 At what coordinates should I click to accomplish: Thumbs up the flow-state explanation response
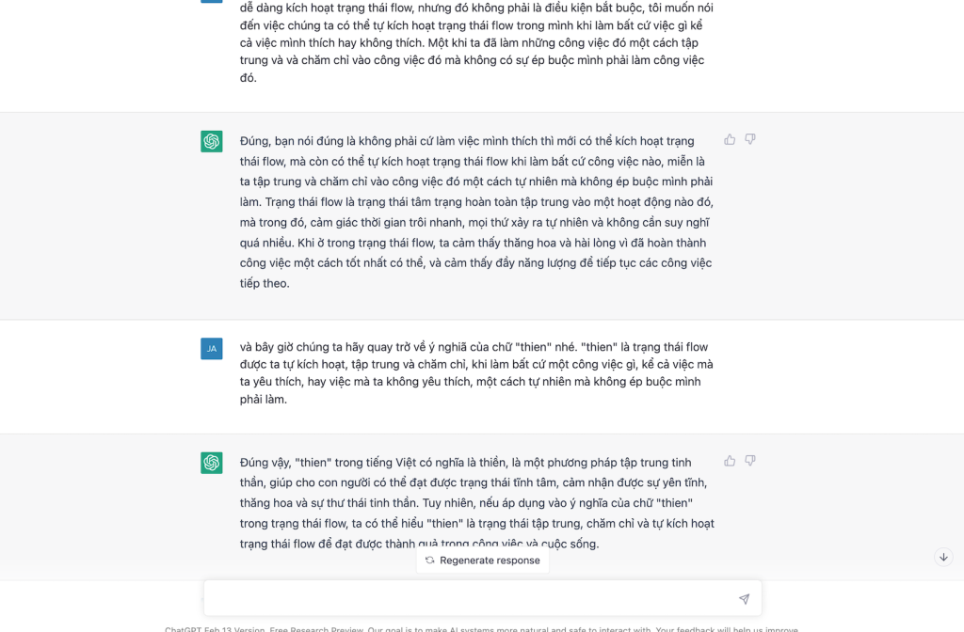[730, 139]
